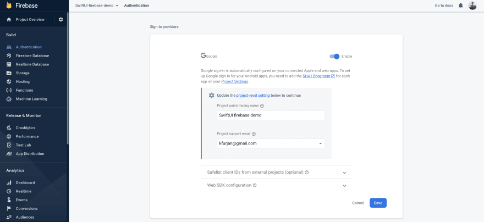The width and height of the screenshot is (484, 222).
Task: Click the Firebase flame logo
Action: tap(9, 6)
